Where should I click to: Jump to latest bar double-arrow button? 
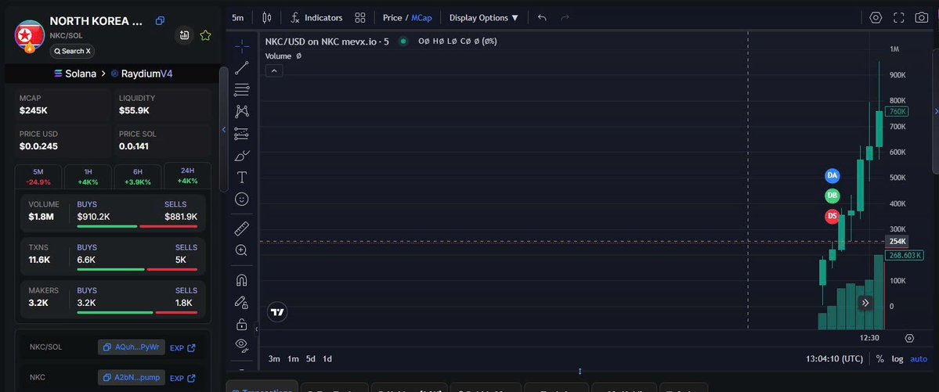(x=865, y=303)
